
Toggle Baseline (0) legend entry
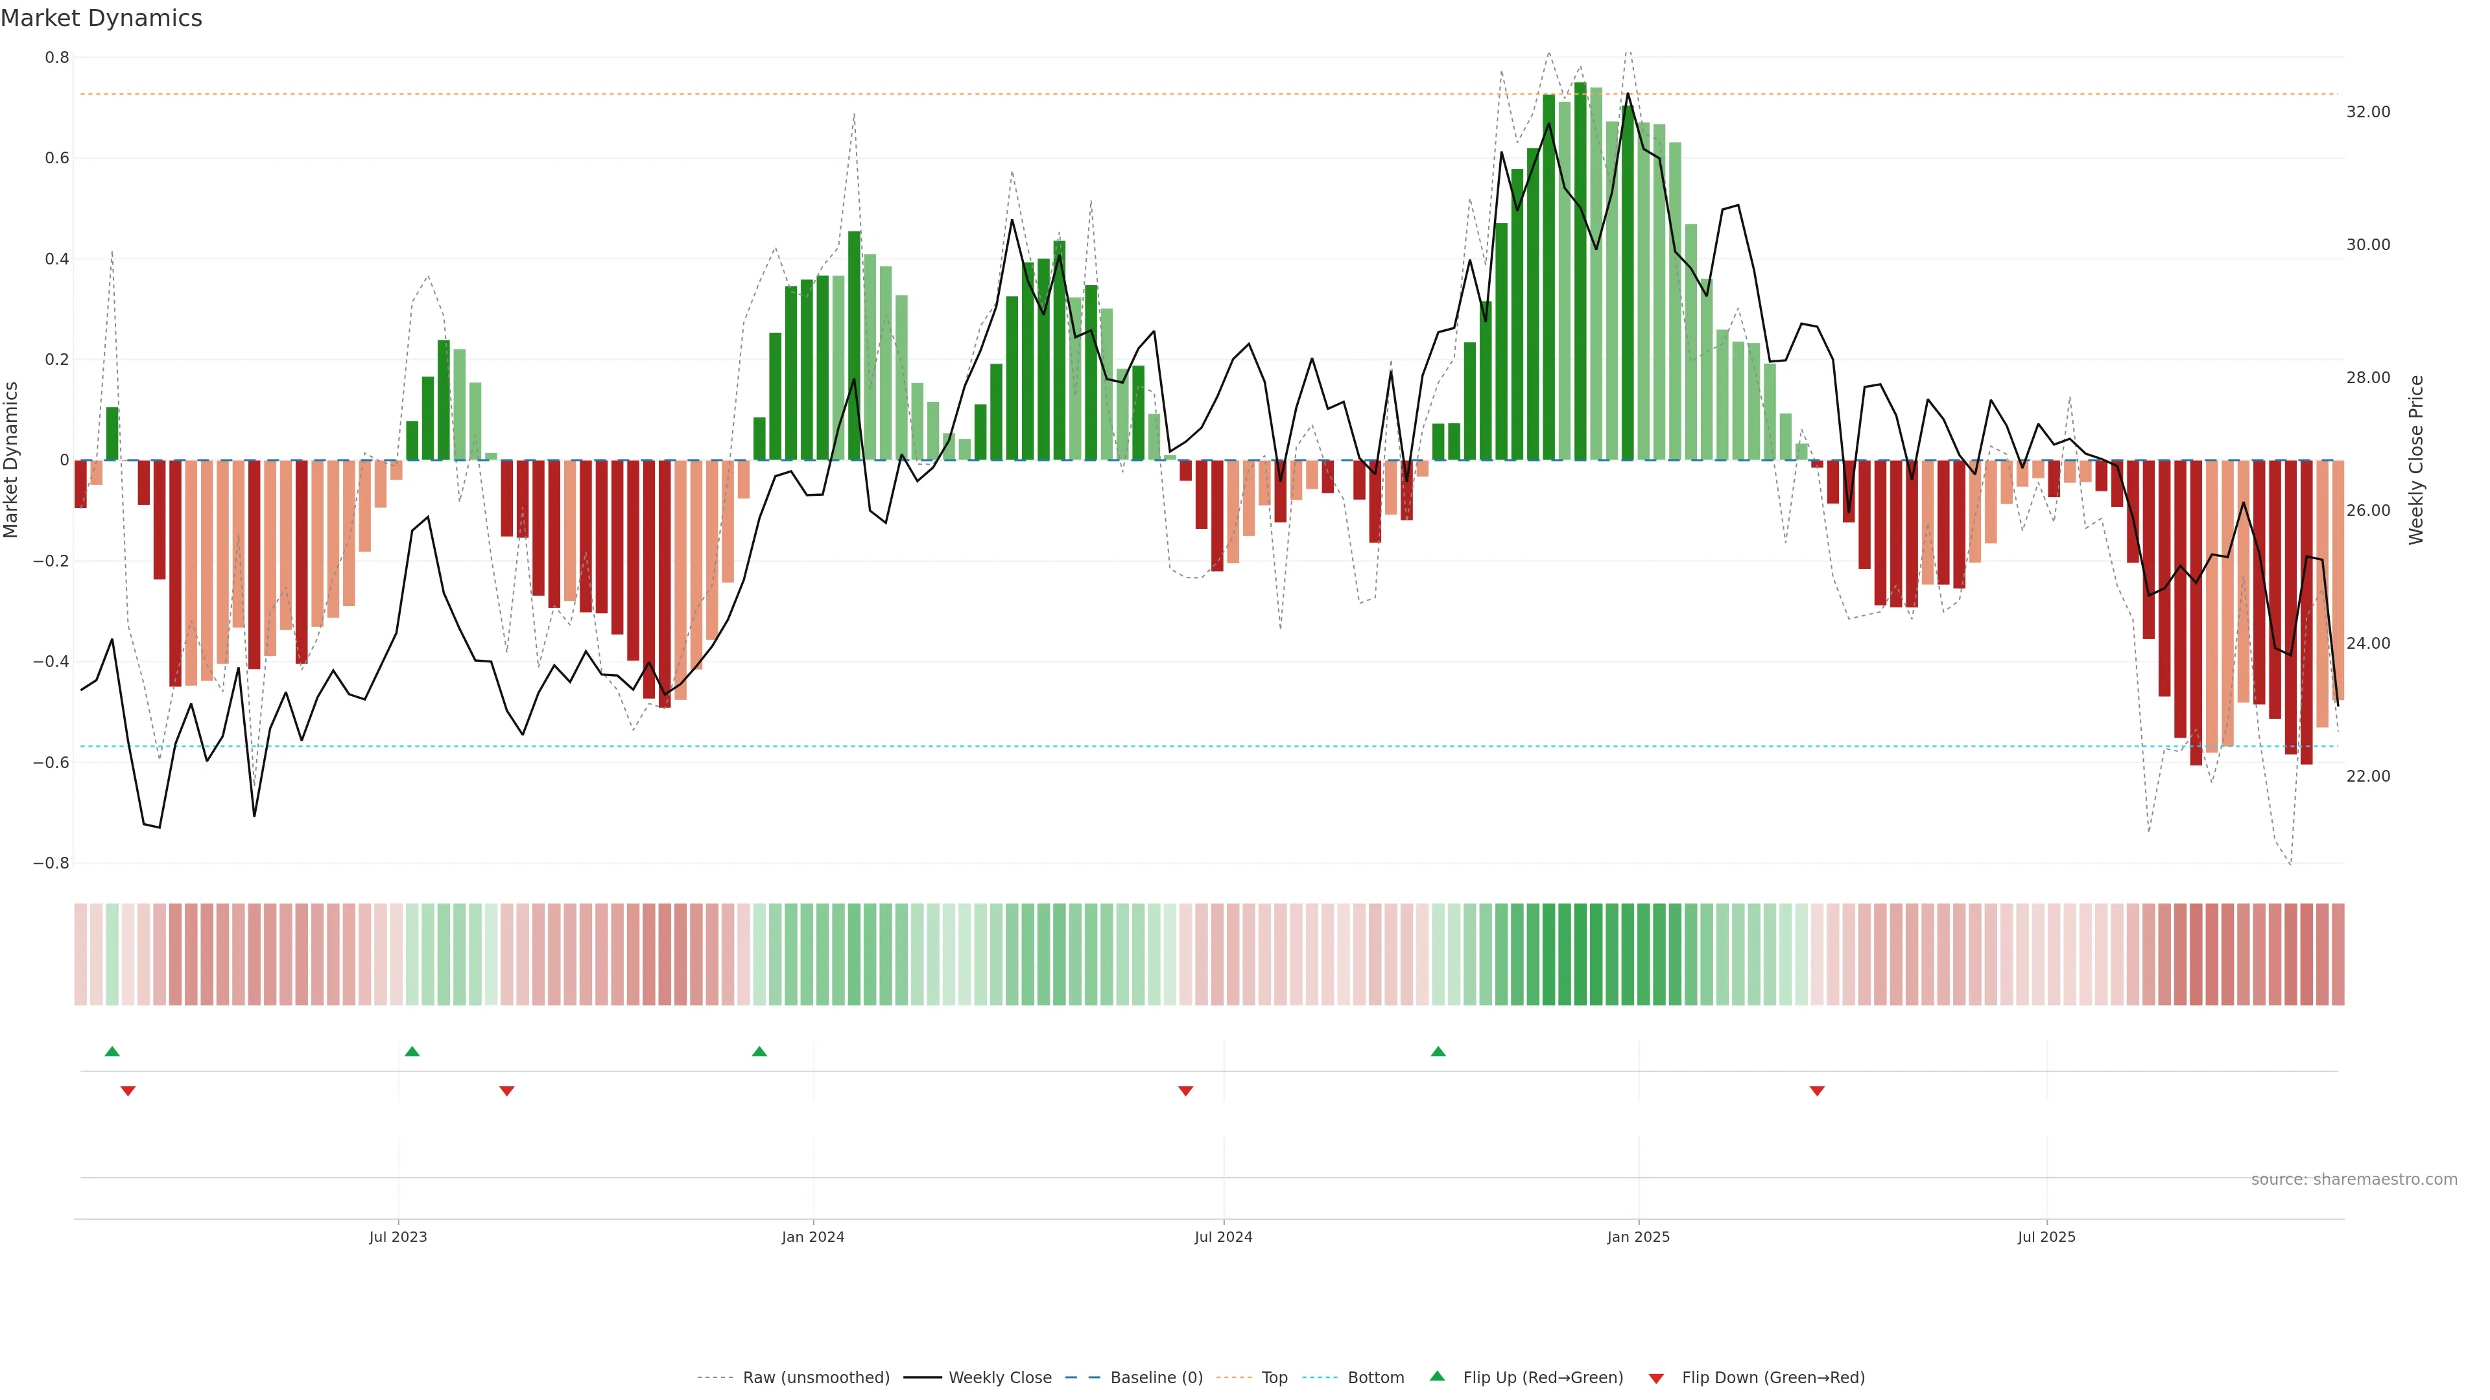pyautogui.click(x=1156, y=1378)
